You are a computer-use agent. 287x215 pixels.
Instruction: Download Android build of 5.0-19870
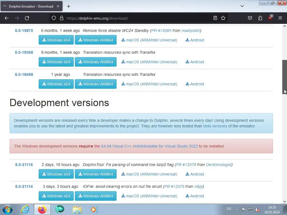(x=195, y=40)
